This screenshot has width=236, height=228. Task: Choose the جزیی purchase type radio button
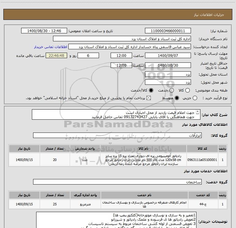(195, 98)
